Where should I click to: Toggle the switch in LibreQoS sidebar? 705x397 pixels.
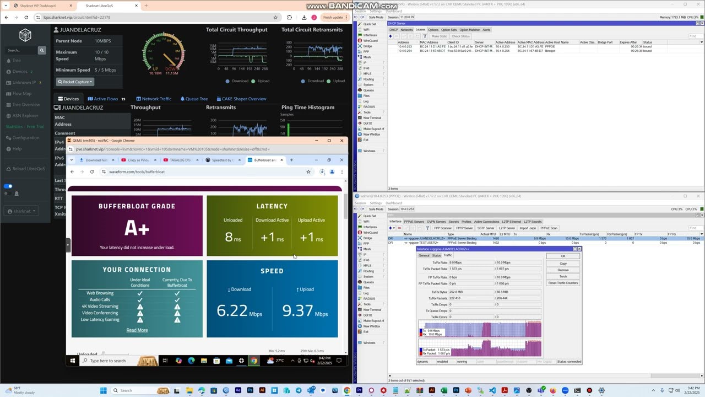[x=8, y=186]
